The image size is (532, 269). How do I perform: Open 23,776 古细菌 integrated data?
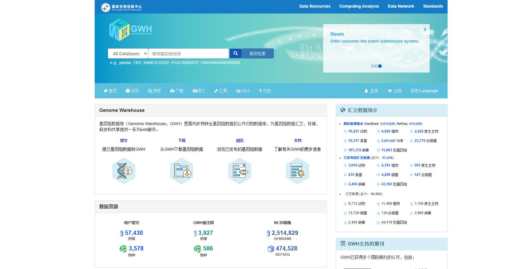(x=426, y=141)
